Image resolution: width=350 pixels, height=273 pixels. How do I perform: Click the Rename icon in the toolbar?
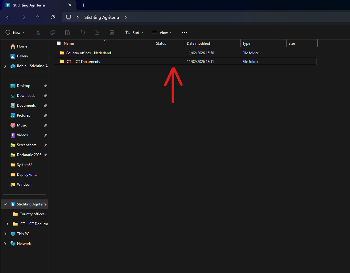[x=82, y=33]
